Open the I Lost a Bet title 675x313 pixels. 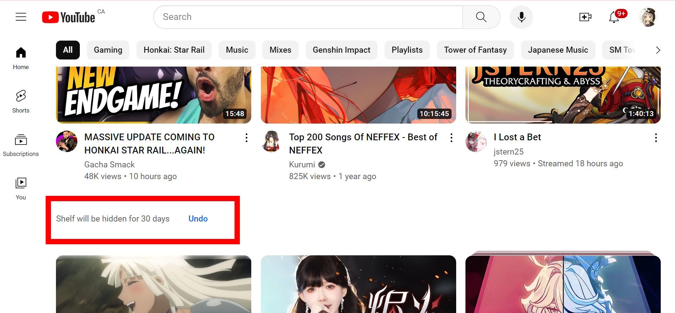[517, 137]
